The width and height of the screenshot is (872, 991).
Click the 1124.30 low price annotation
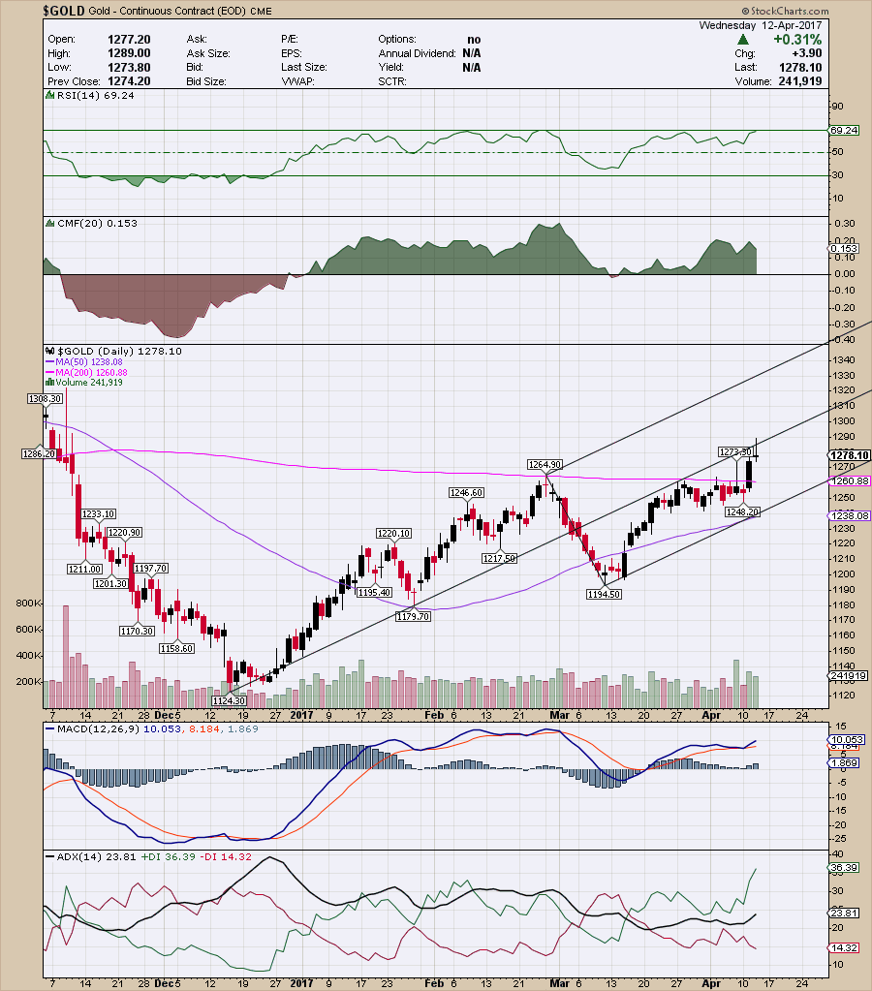[229, 701]
